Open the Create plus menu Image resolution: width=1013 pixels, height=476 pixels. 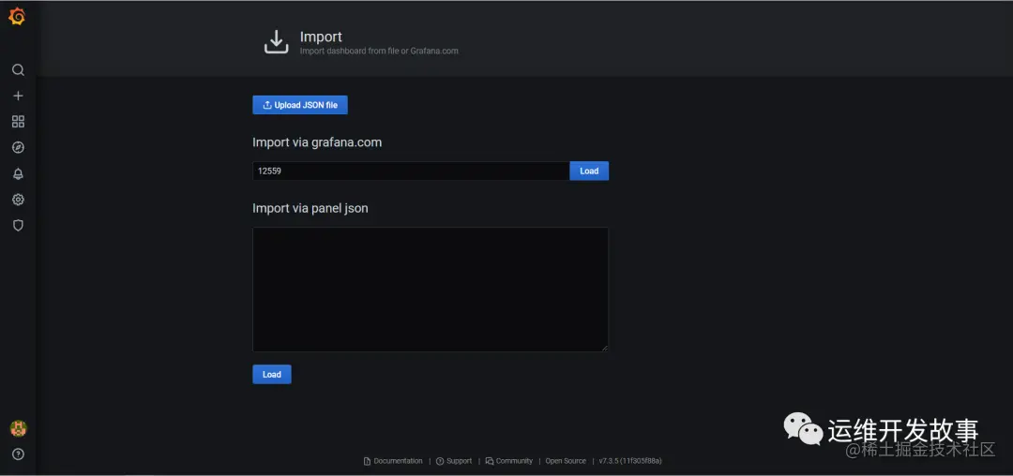click(x=18, y=96)
